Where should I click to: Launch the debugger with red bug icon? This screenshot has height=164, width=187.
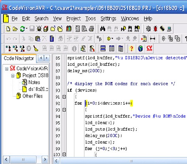point(155,29)
